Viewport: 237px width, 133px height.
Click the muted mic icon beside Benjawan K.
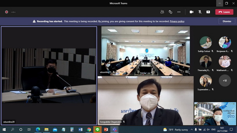tap(232, 51)
